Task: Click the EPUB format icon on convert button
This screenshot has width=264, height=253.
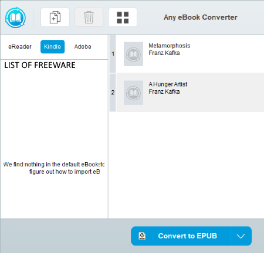Action: [142, 236]
